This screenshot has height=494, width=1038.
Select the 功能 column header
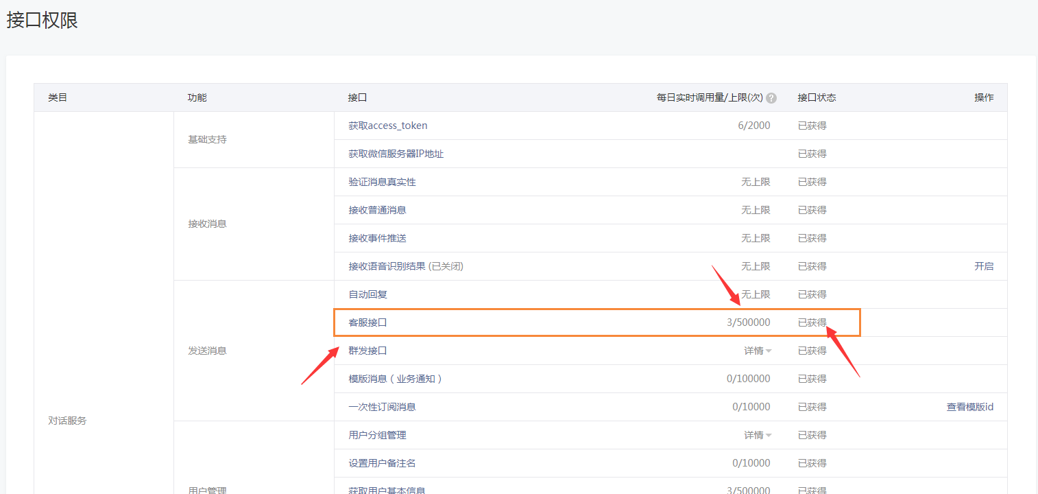pos(197,97)
